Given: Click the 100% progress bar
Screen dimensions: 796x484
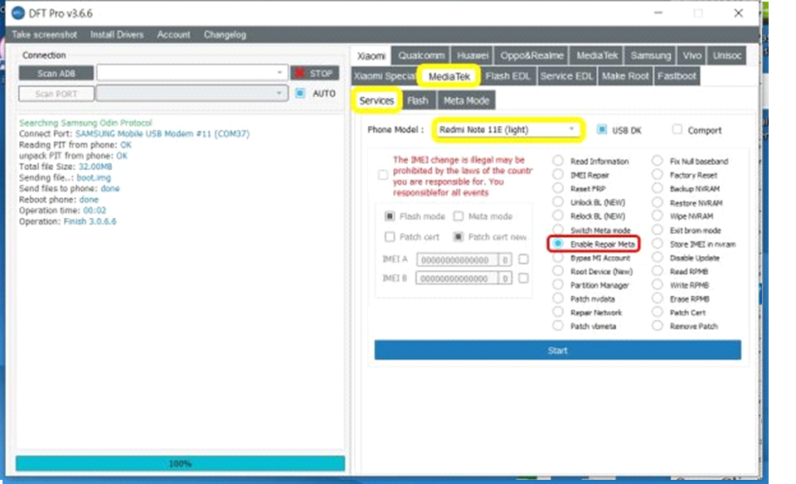Looking at the screenshot, I should coord(180,463).
